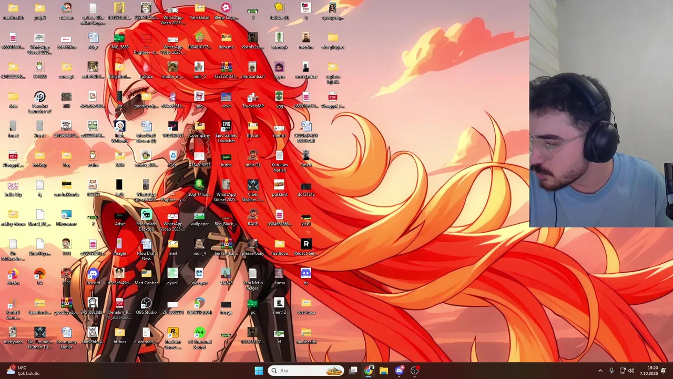Image resolution: width=673 pixels, height=379 pixels.
Task: Select the htdocs folder
Action: point(119,335)
